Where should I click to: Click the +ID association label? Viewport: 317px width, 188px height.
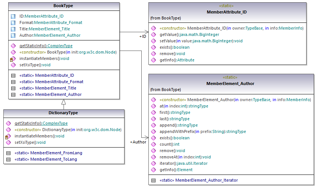(142, 37)
